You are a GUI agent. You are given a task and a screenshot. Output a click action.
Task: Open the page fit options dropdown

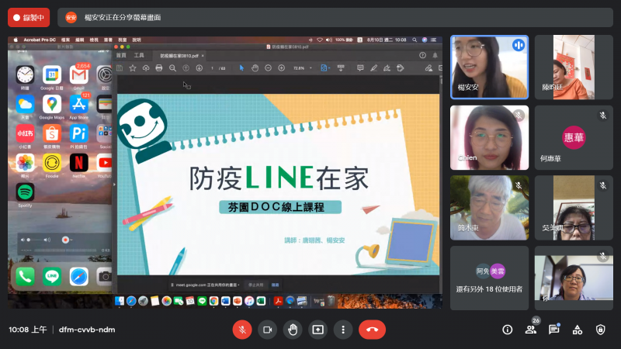tap(325, 68)
